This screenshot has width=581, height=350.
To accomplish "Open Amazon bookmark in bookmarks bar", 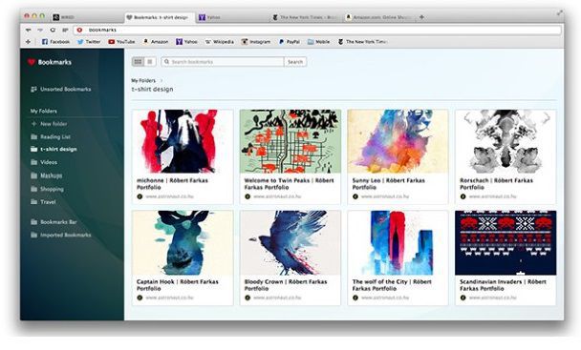I will coord(156,42).
